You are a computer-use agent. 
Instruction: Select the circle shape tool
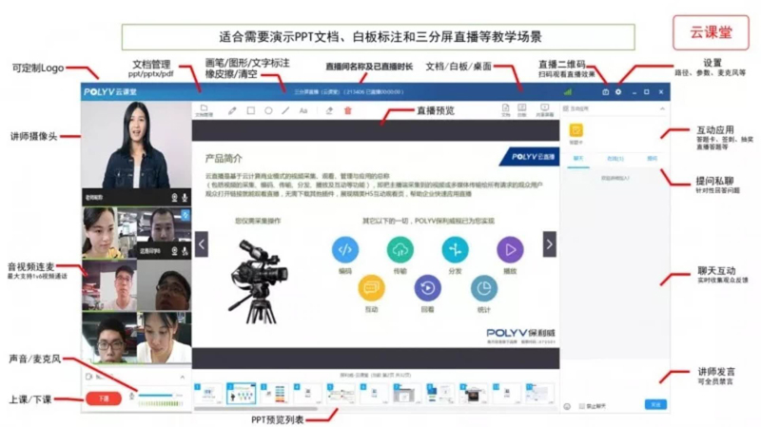268,110
